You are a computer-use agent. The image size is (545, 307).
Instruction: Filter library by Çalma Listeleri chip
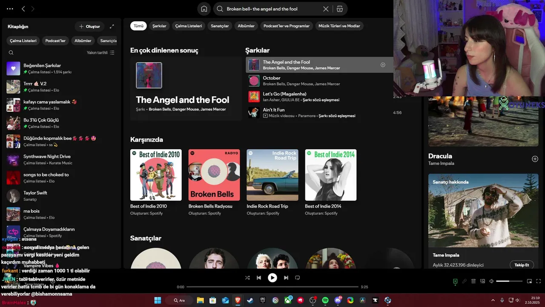pos(23,41)
